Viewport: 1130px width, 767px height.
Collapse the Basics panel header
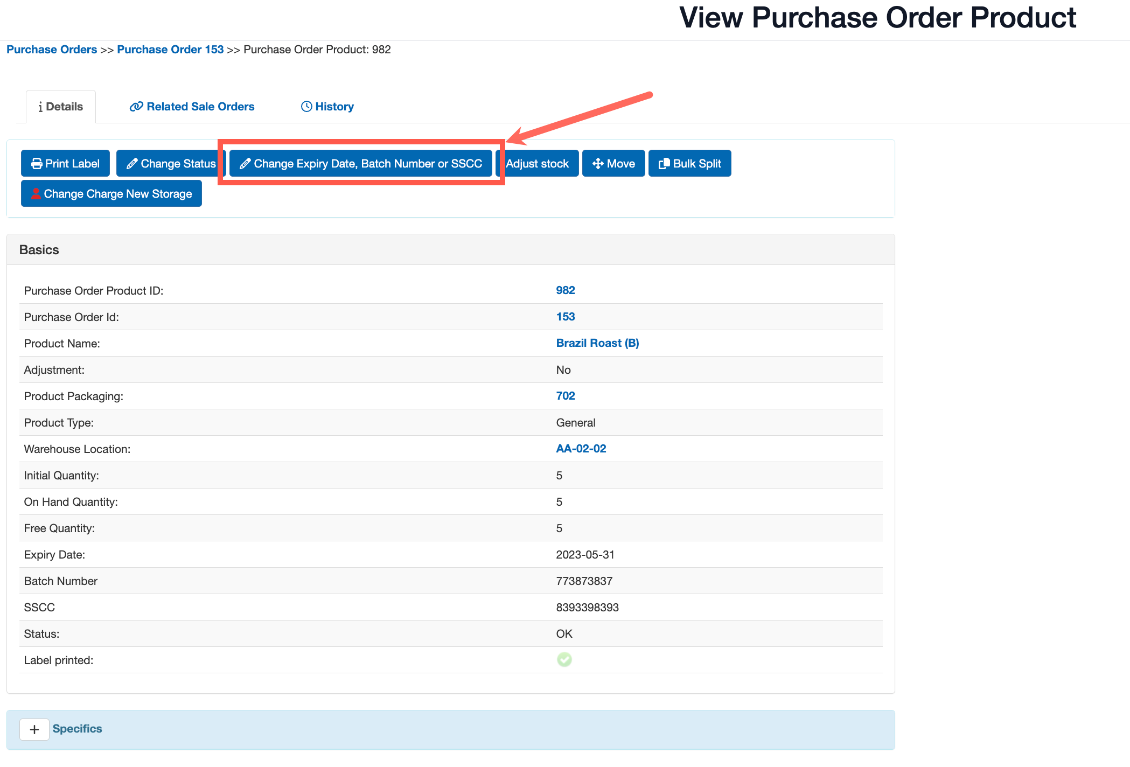click(x=39, y=249)
